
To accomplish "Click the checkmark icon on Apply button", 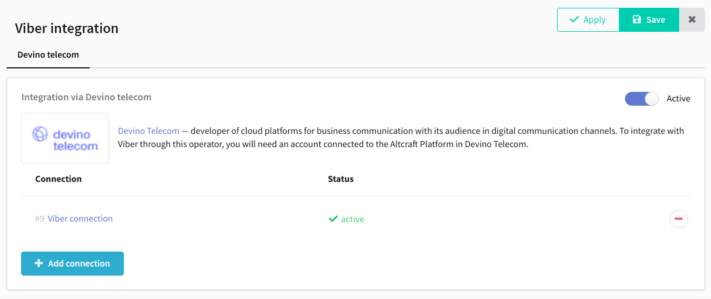I will coord(574,19).
